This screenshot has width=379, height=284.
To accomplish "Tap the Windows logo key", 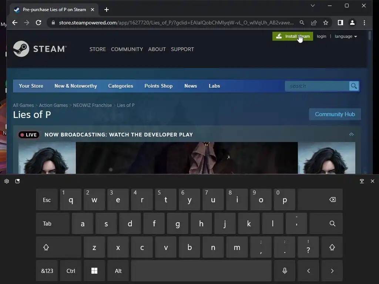I will coord(94,271).
